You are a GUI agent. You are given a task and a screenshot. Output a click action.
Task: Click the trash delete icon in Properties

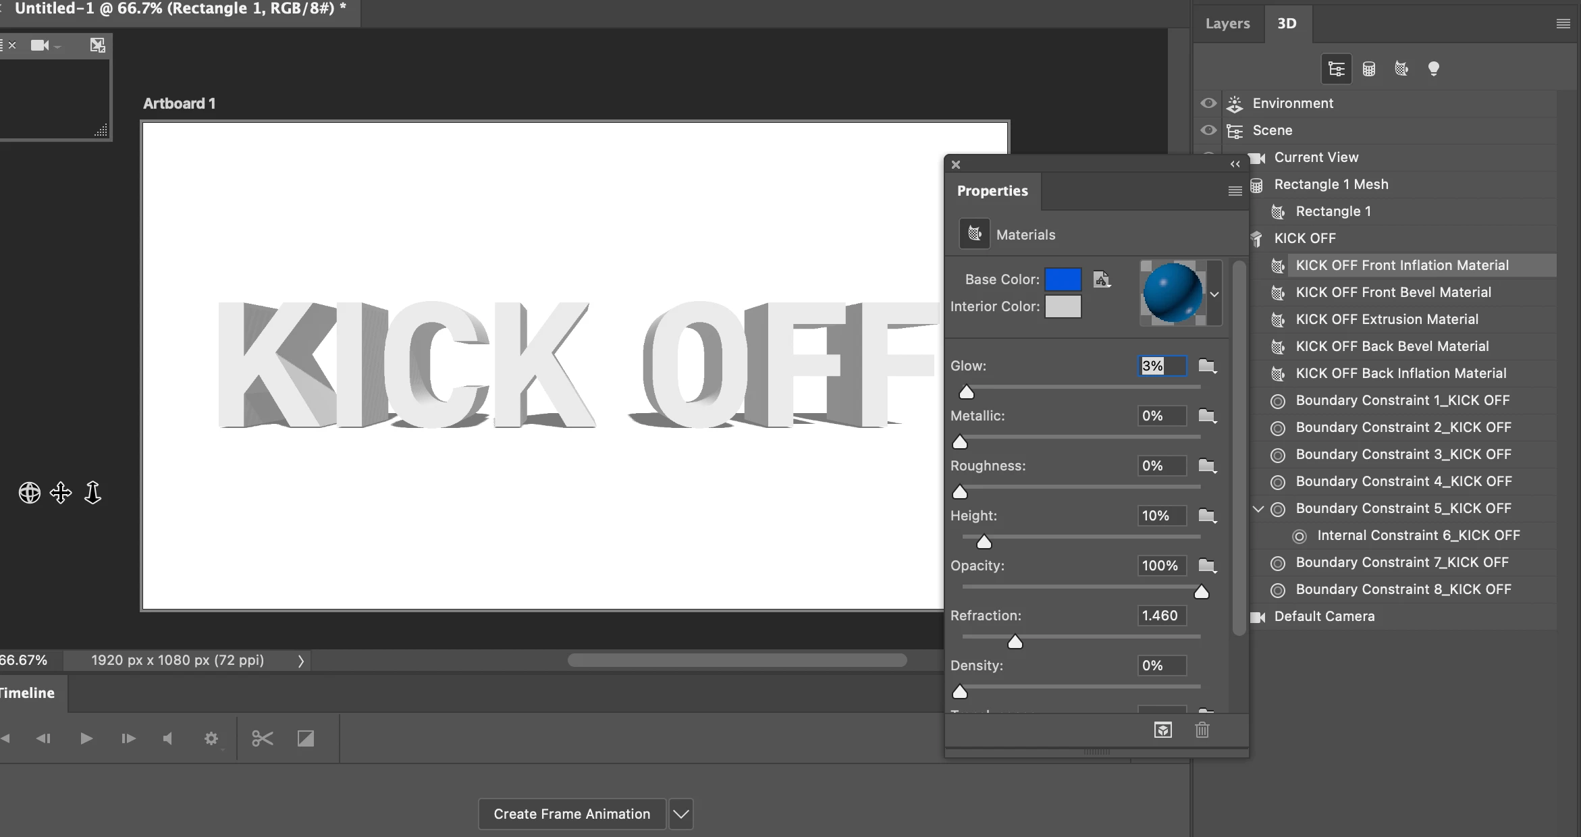tap(1202, 730)
